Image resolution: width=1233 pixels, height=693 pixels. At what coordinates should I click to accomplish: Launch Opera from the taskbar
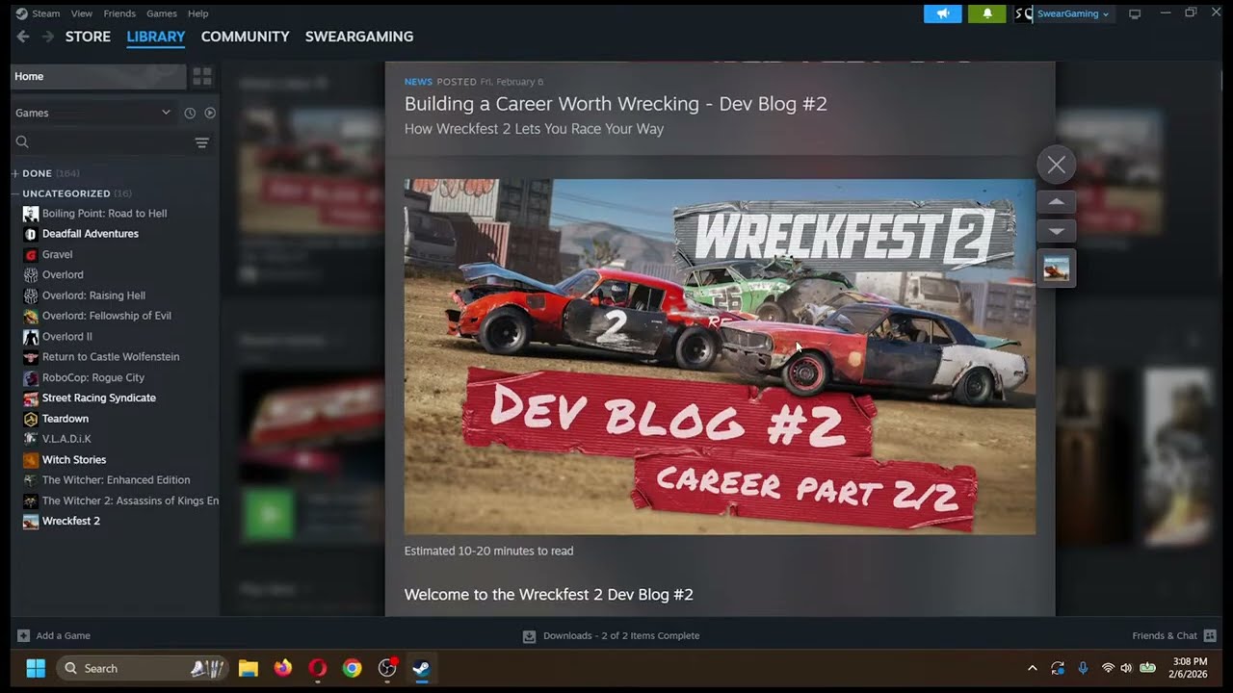(318, 668)
